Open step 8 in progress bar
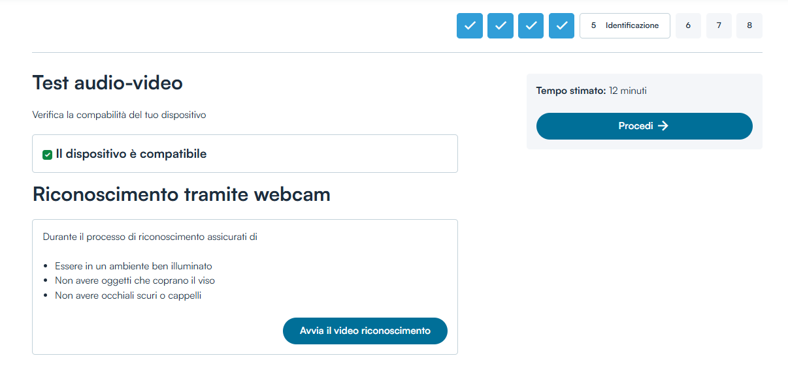788x390 pixels. click(x=749, y=26)
